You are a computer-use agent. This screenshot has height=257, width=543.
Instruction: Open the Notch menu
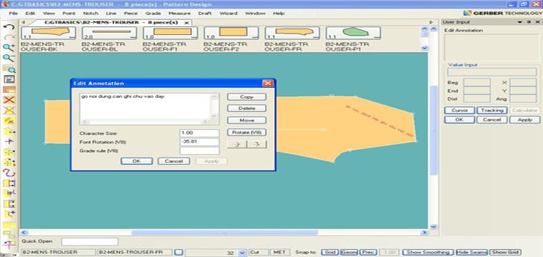pos(91,13)
